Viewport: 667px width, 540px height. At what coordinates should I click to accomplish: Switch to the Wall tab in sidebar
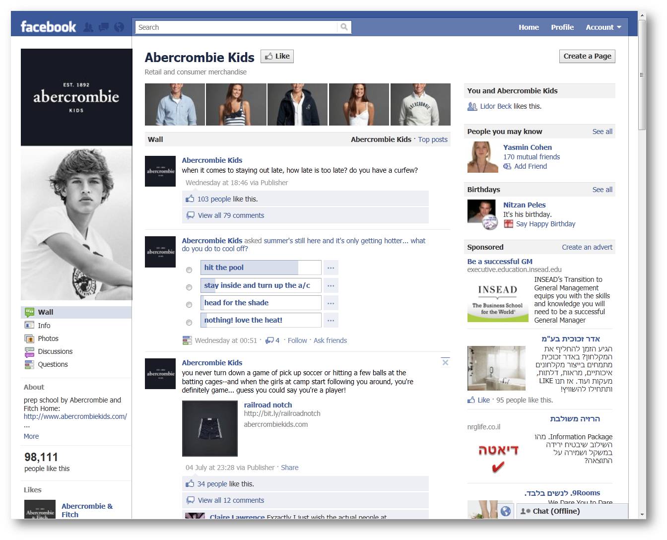click(x=76, y=312)
